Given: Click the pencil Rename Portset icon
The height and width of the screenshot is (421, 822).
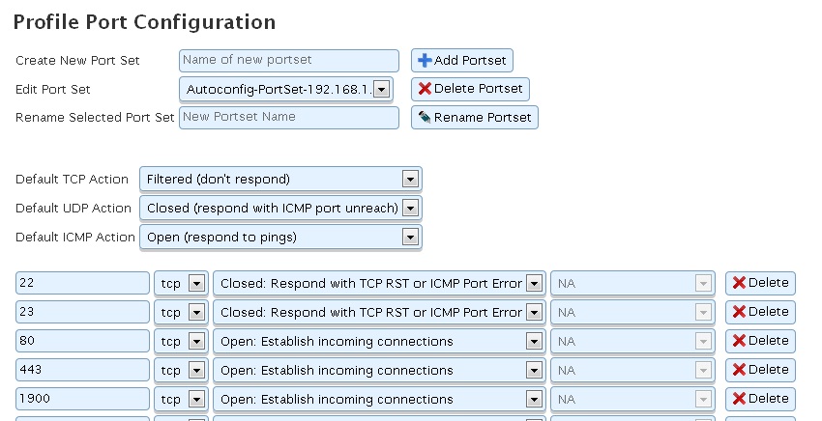Looking at the screenshot, I should [x=425, y=118].
